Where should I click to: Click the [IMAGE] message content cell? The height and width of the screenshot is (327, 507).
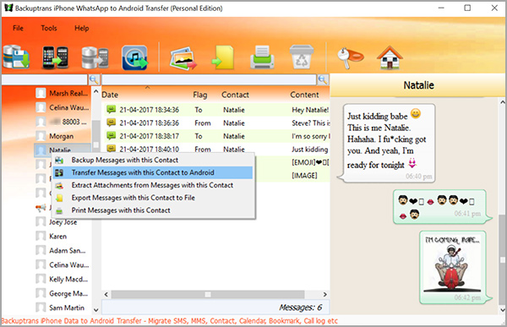(x=304, y=176)
